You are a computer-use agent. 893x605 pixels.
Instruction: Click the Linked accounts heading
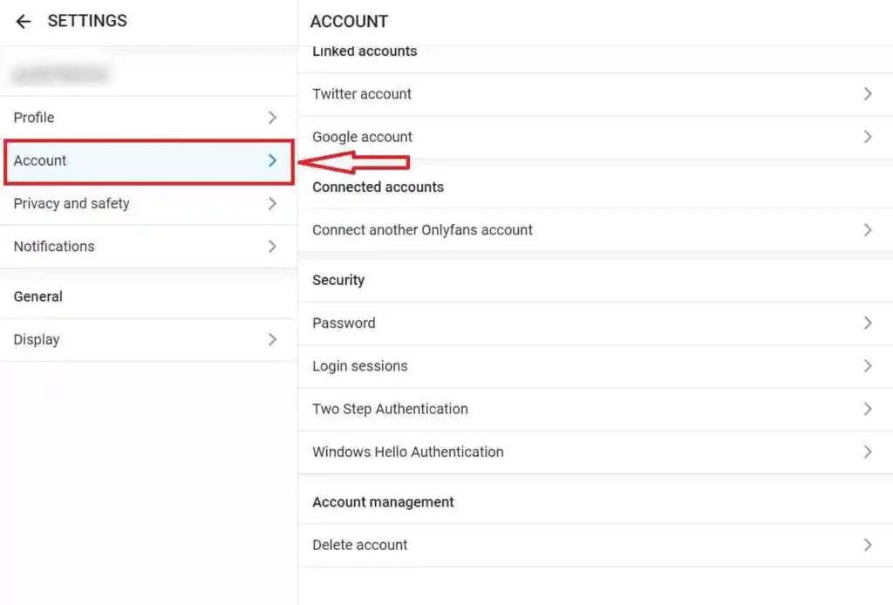tap(365, 51)
